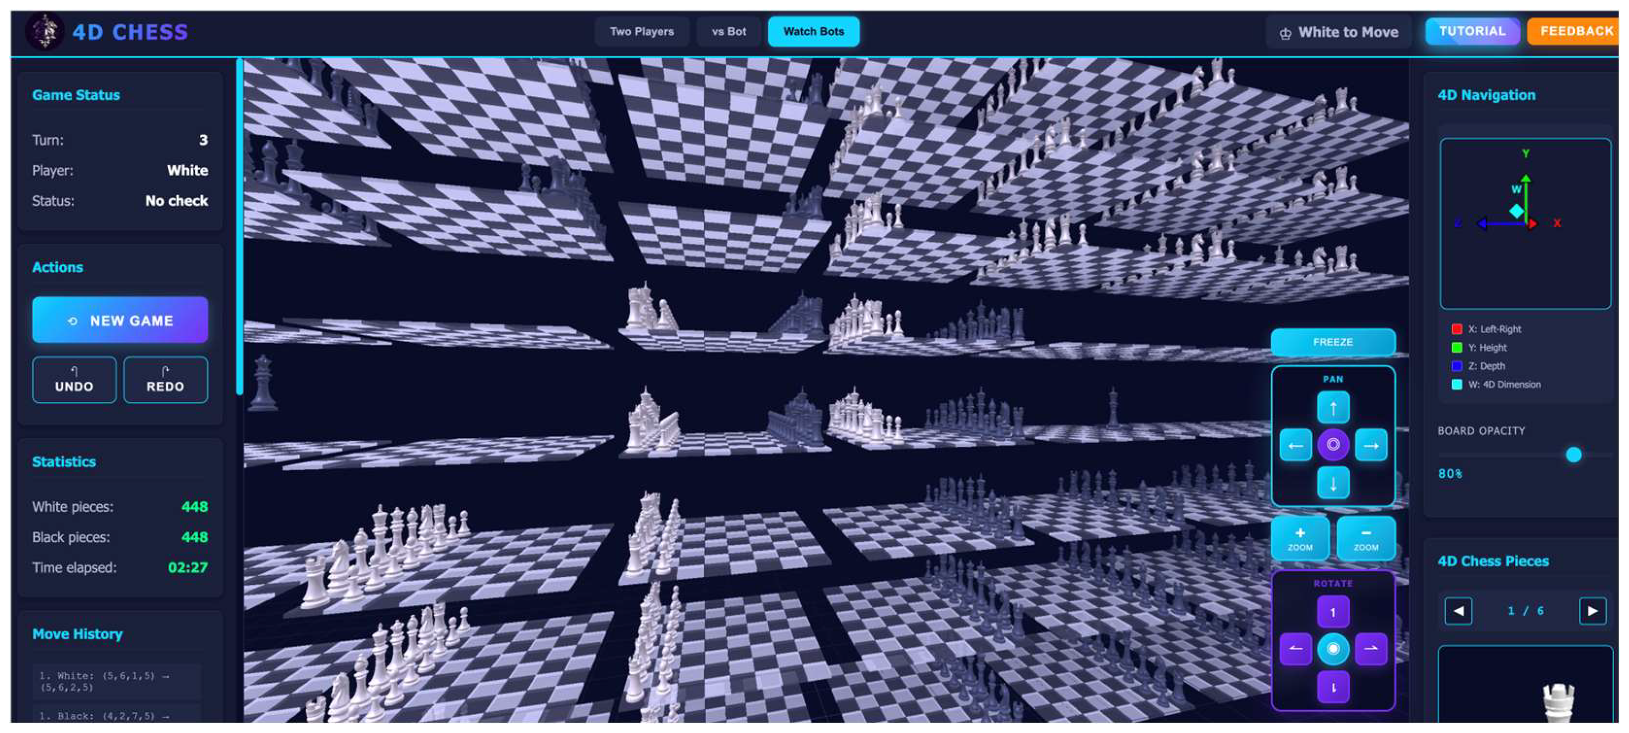
Task: Click the 'Turn:' value 3
Action: pyautogui.click(x=203, y=140)
